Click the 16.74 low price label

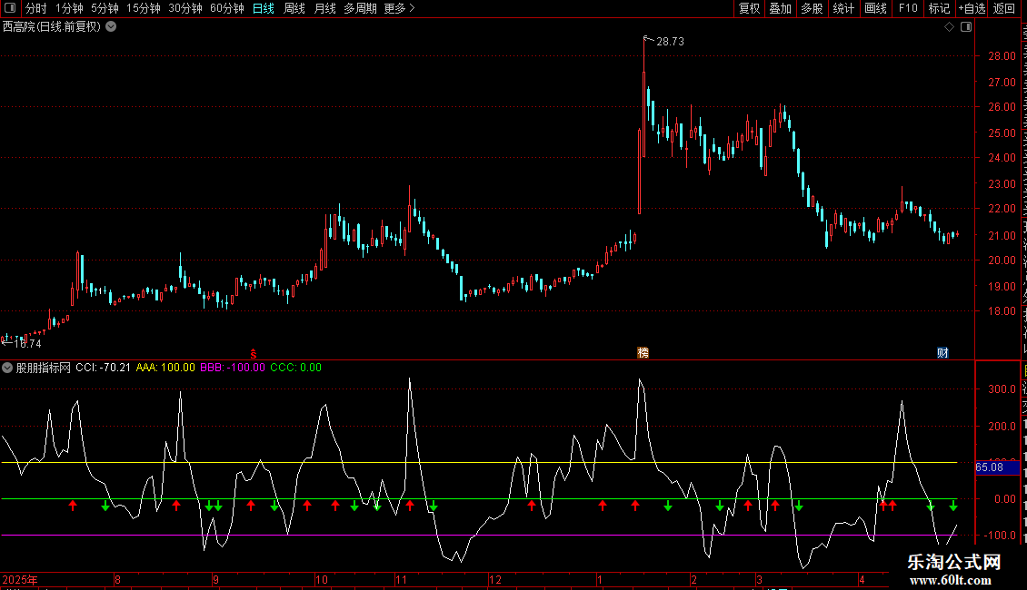(27, 343)
